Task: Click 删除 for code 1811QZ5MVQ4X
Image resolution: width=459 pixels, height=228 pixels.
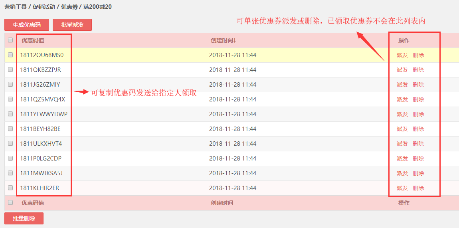Action: point(418,99)
